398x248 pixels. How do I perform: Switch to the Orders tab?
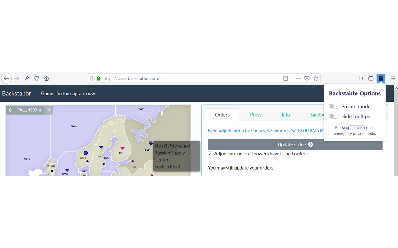click(x=222, y=115)
